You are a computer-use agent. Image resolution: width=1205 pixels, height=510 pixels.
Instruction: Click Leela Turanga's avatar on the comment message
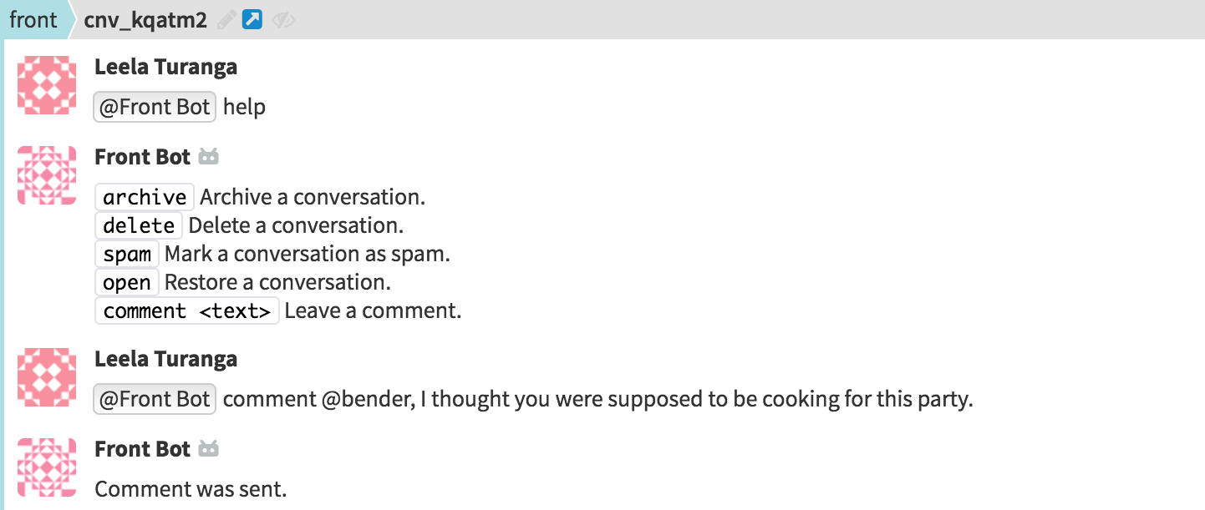coord(48,377)
